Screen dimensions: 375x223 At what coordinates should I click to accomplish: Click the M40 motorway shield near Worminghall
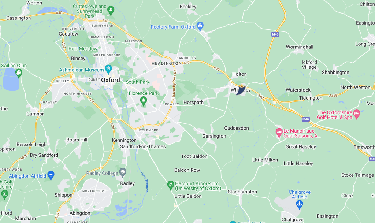[x=275, y=34]
